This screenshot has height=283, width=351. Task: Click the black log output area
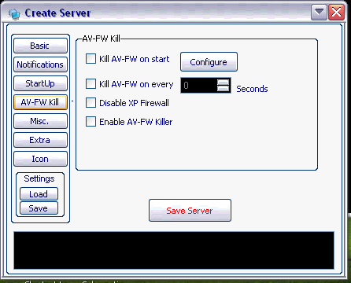pyautogui.click(x=174, y=250)
